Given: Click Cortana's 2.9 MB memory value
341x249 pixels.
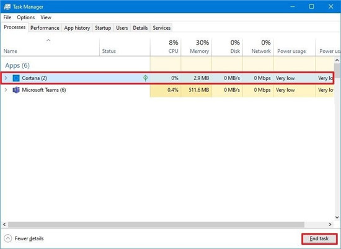Looking at the screenshot, I should [201, 78].
